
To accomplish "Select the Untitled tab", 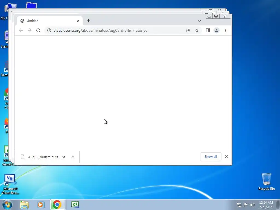I will coord(50,21).
